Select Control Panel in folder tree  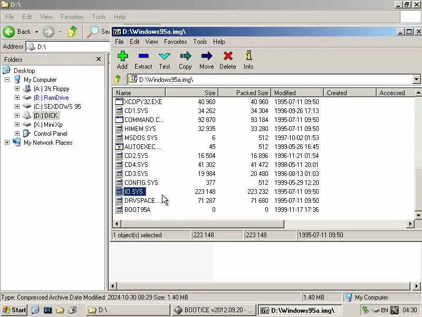click(50, 134)
